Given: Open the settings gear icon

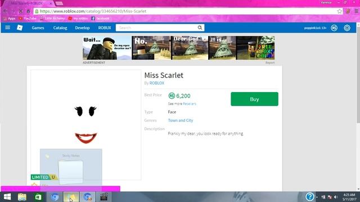Looking at the screenshot, I should [347, 28].
